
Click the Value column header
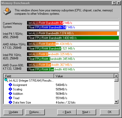[84, 76]
